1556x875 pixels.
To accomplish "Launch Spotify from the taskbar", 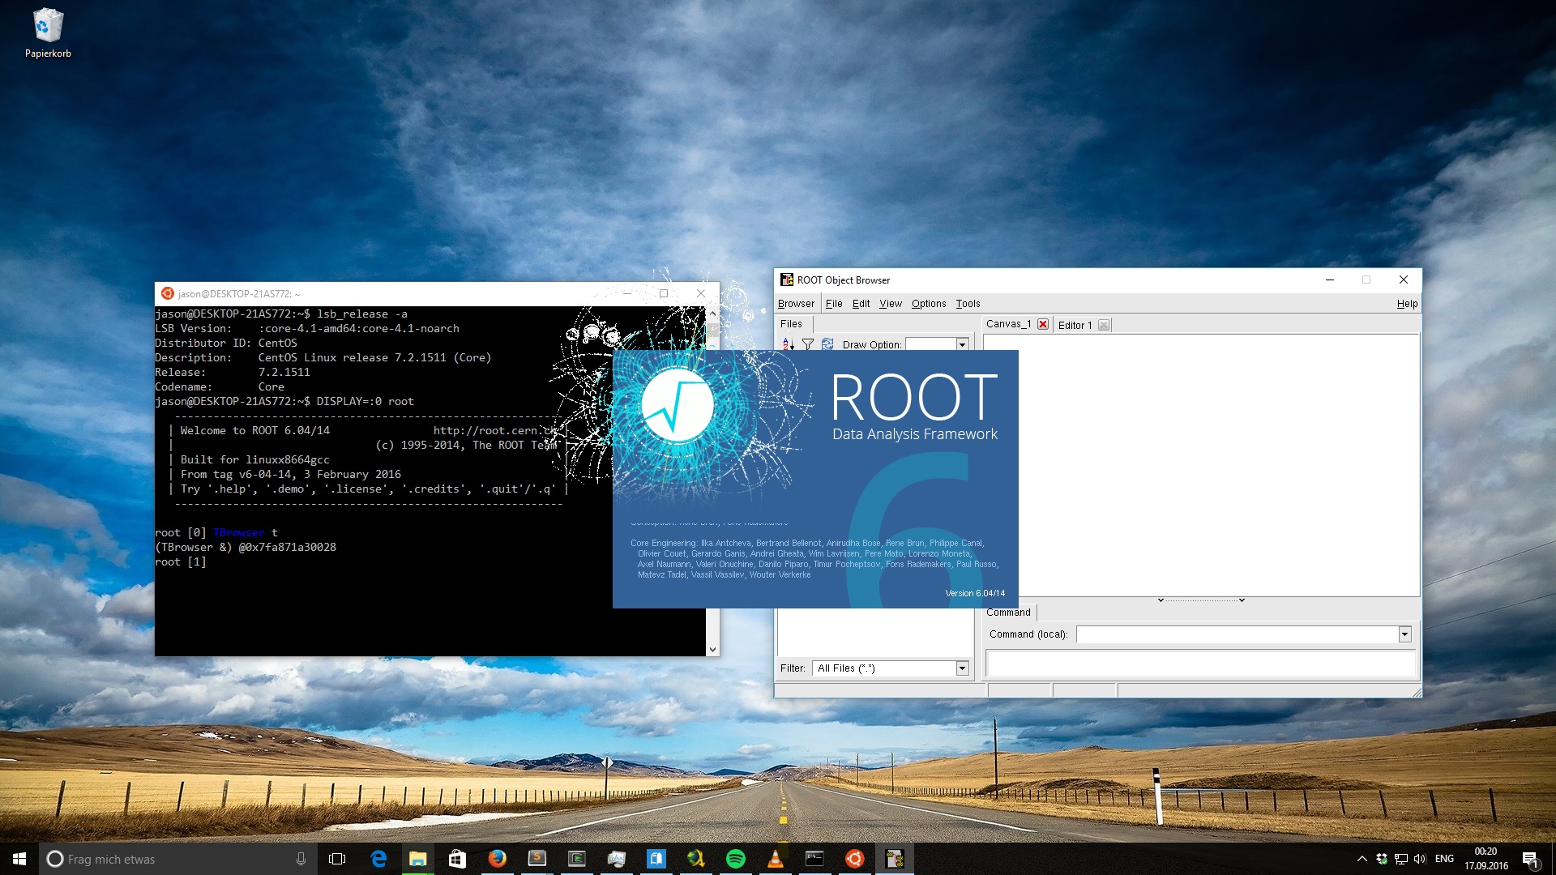I will [737, 859].
